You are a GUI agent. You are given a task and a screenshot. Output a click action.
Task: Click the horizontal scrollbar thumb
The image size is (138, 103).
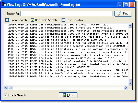(x=10, y=87)
